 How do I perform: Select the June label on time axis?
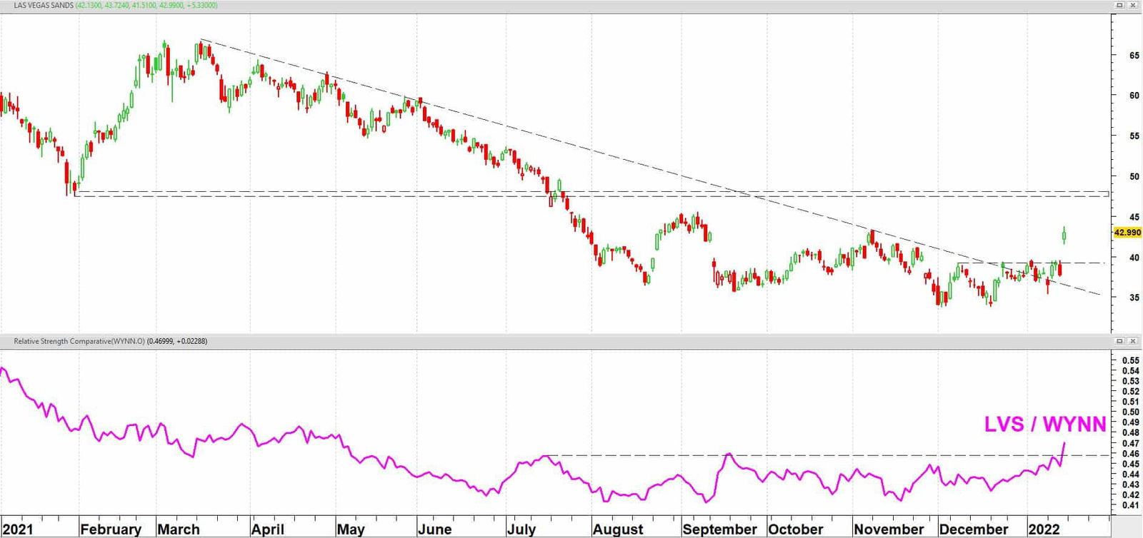pyautogui.click(x=435, y=529)
